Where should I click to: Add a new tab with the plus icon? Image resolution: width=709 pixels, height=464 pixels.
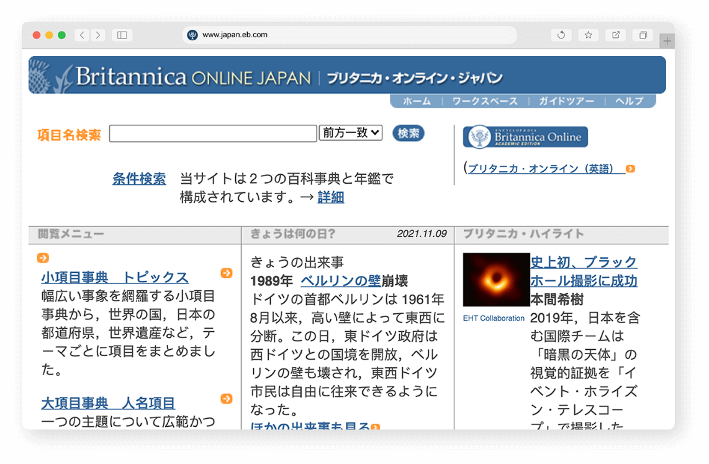[x=667, y=41]
